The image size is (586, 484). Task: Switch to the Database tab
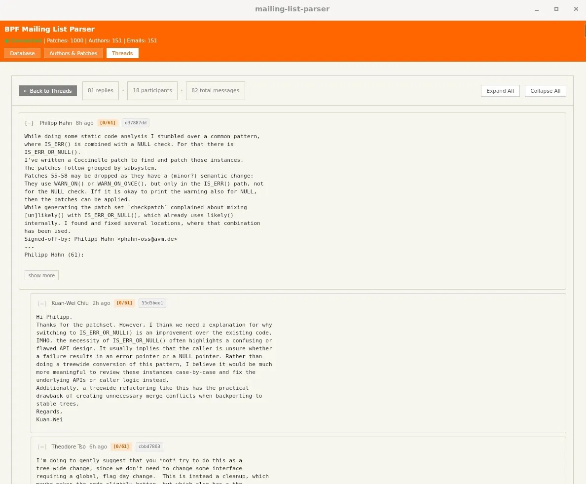[22, 53]
